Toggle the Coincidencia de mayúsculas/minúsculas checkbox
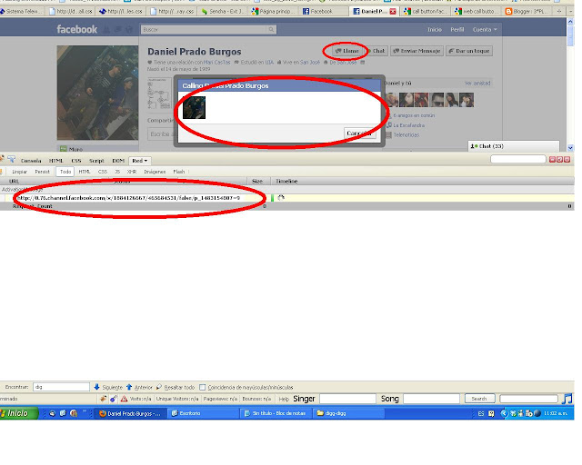The image size is (582, 465). pos(202,387)
